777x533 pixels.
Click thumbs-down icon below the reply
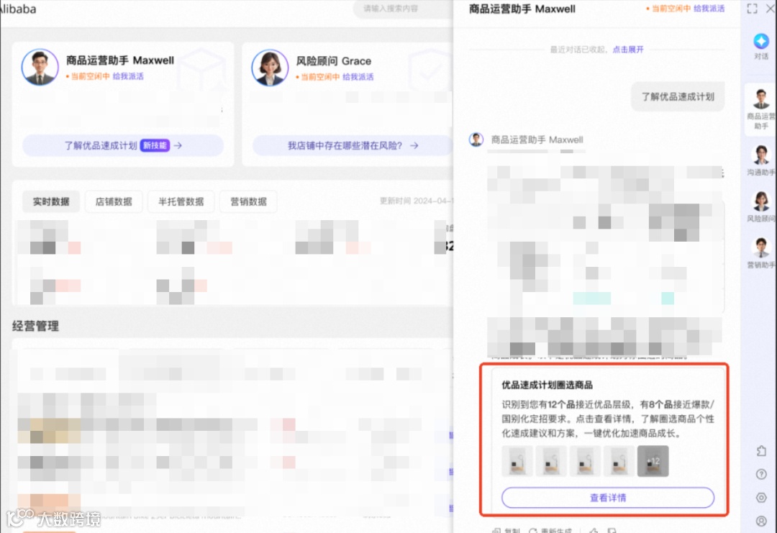pyautogui.click(x=612, y=530)
